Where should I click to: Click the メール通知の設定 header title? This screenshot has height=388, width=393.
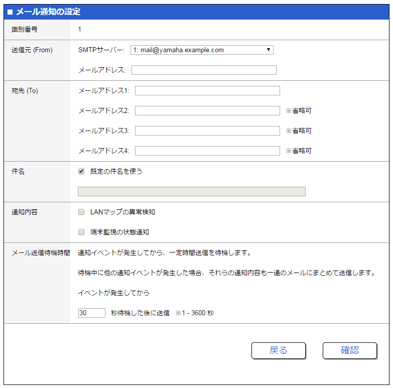(48, 12)
